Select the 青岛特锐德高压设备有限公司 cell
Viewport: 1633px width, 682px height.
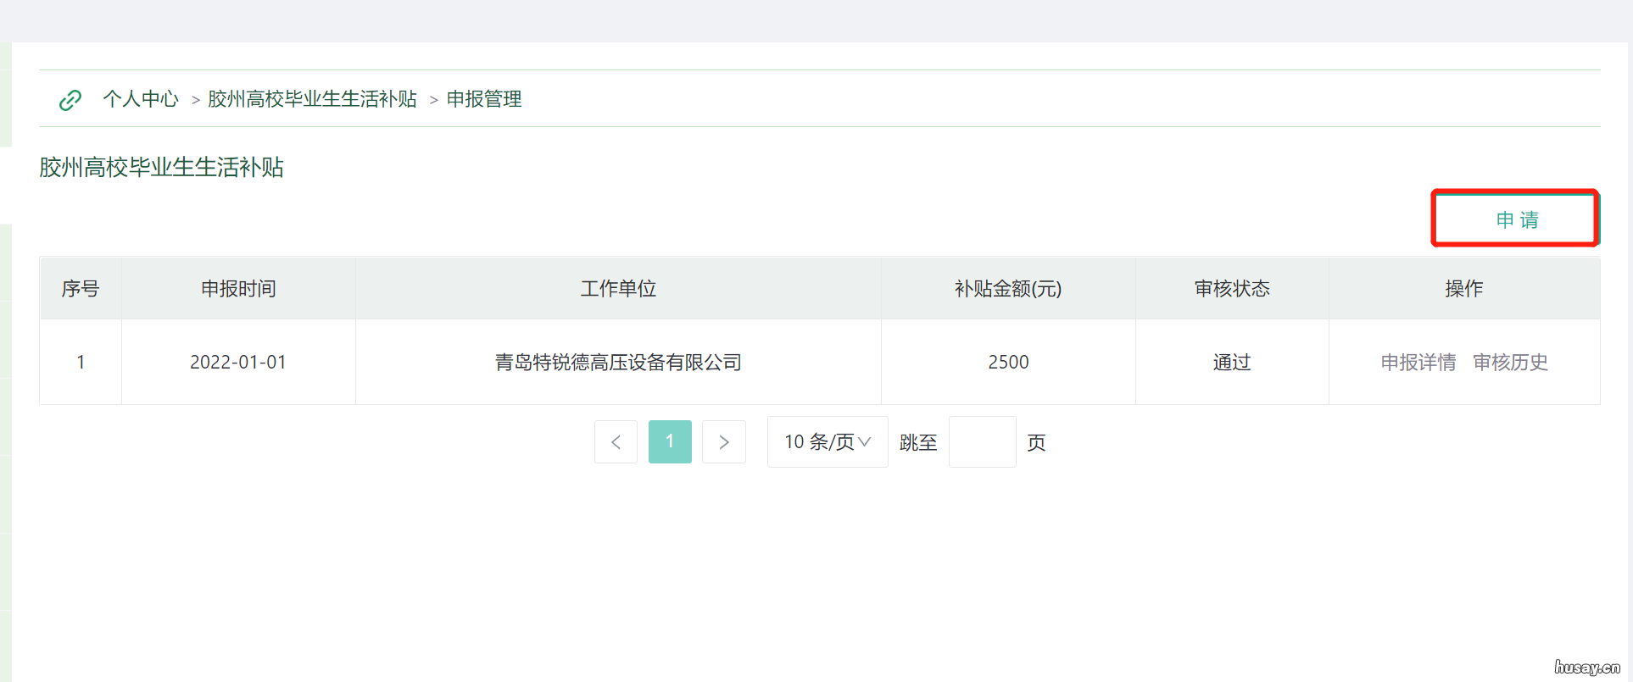(618, 363)
